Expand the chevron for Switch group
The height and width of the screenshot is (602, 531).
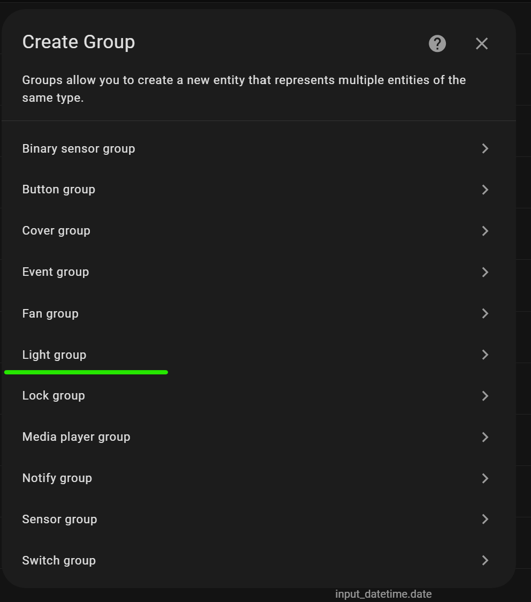(x=485, y=560)
